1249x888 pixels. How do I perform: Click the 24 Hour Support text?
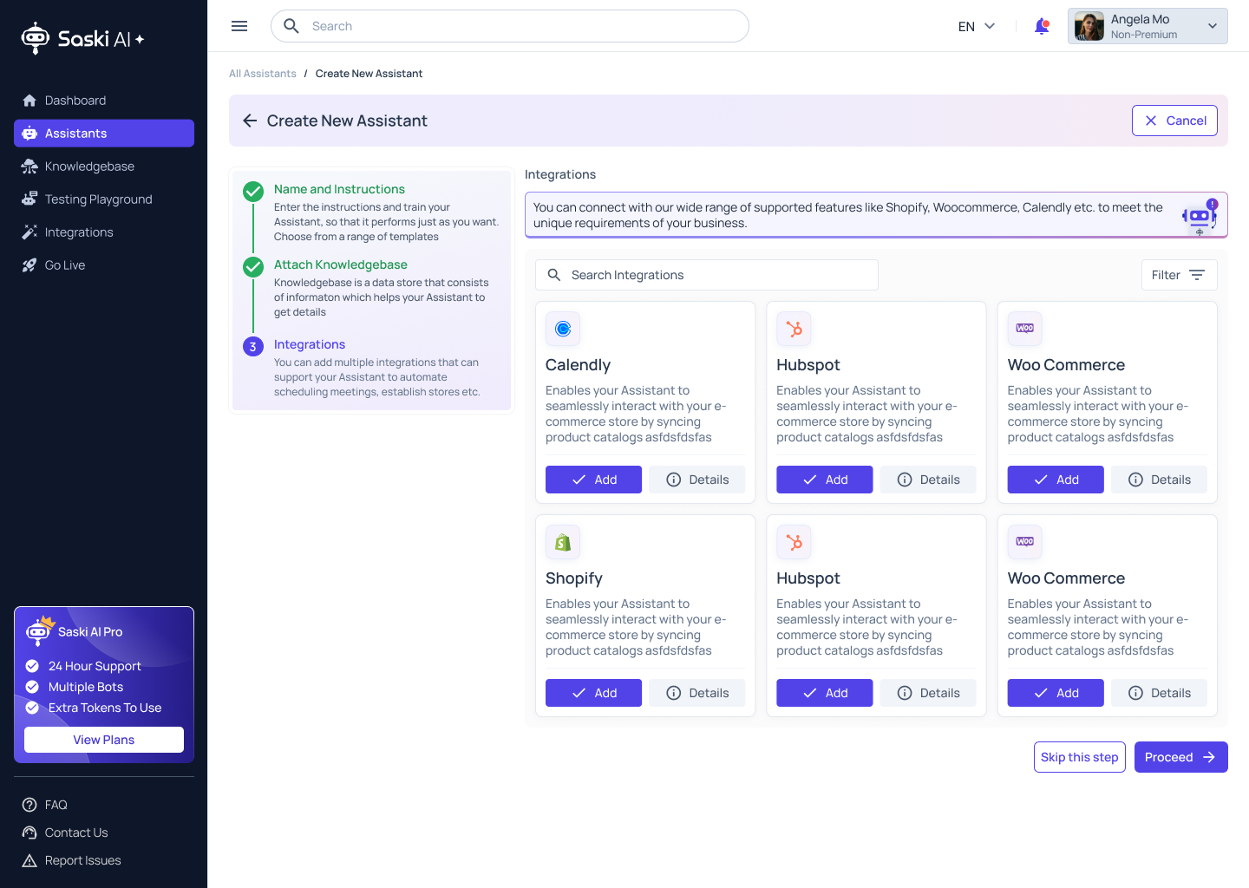click(95, 666)
